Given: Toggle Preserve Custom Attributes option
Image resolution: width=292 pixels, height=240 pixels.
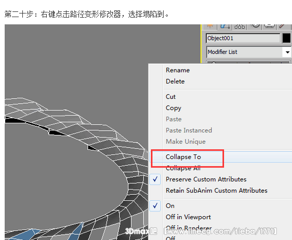Looking at the screenshot, I should coord(206,179).
